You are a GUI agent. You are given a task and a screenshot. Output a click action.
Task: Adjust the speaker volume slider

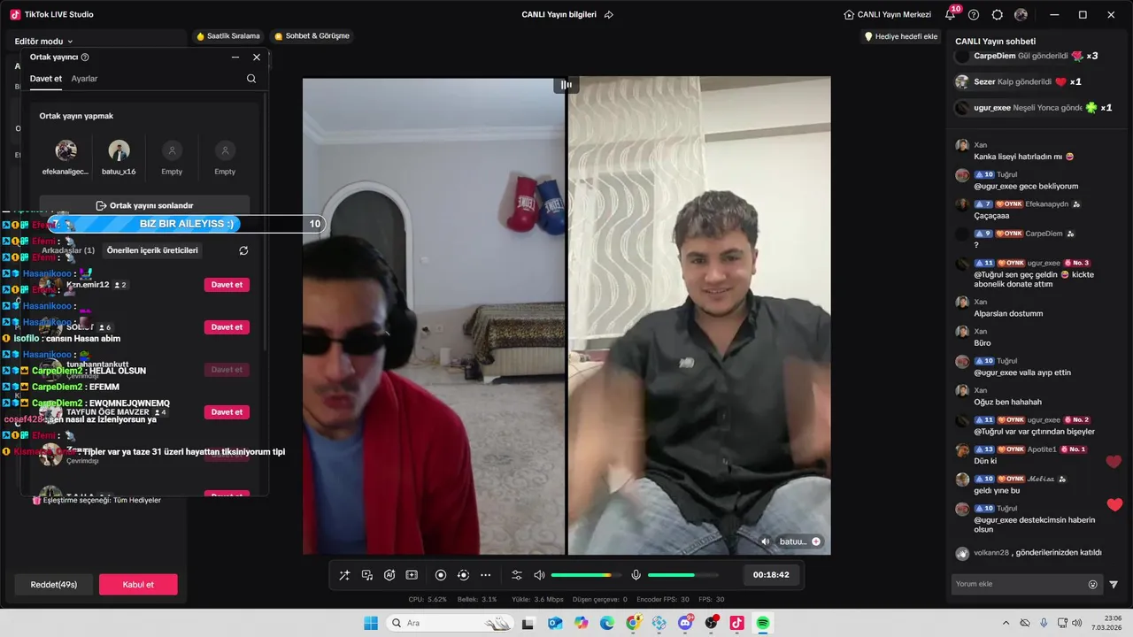[586, 575]
